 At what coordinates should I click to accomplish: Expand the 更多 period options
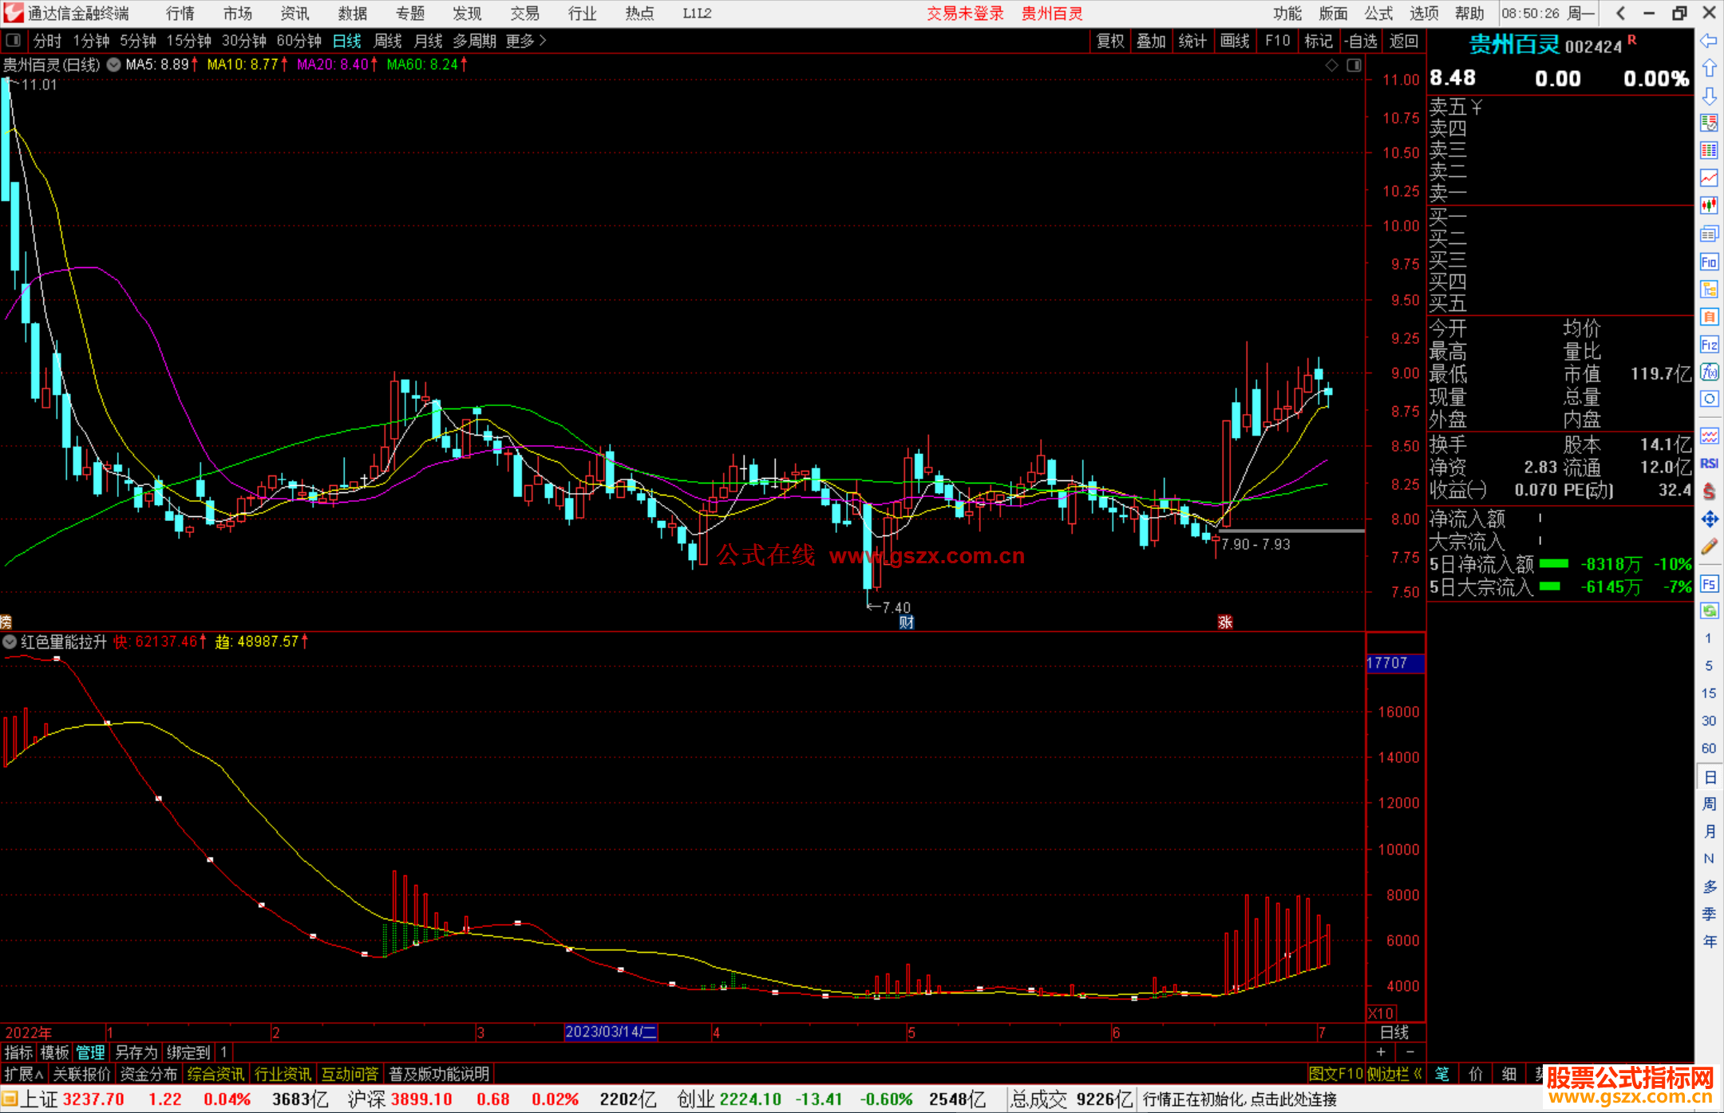[x=525, y=41]
